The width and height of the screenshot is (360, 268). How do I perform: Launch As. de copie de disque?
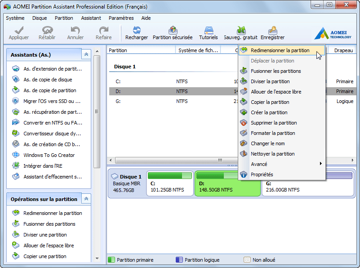pyautogui.click(x=42, y=80)
